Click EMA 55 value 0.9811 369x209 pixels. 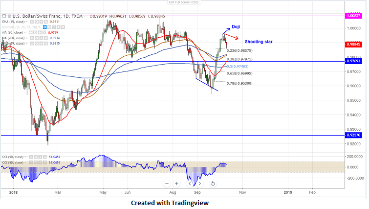pyautogui.click(x=55, y=22)
